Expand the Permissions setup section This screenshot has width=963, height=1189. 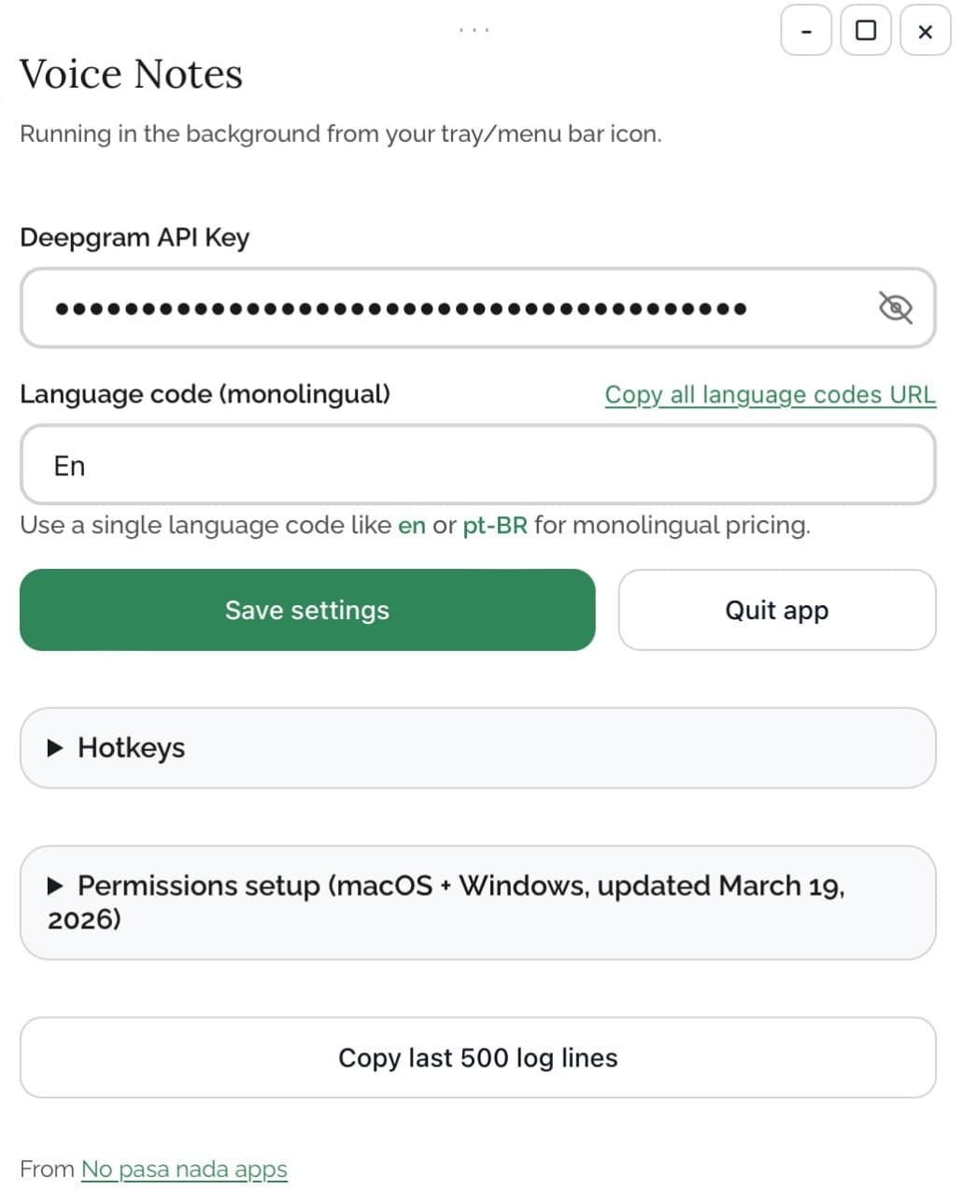[x=477, y=902]
